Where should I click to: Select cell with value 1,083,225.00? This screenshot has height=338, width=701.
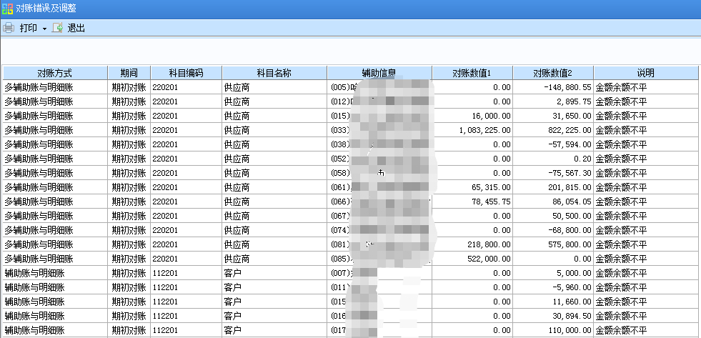point(472,130)
